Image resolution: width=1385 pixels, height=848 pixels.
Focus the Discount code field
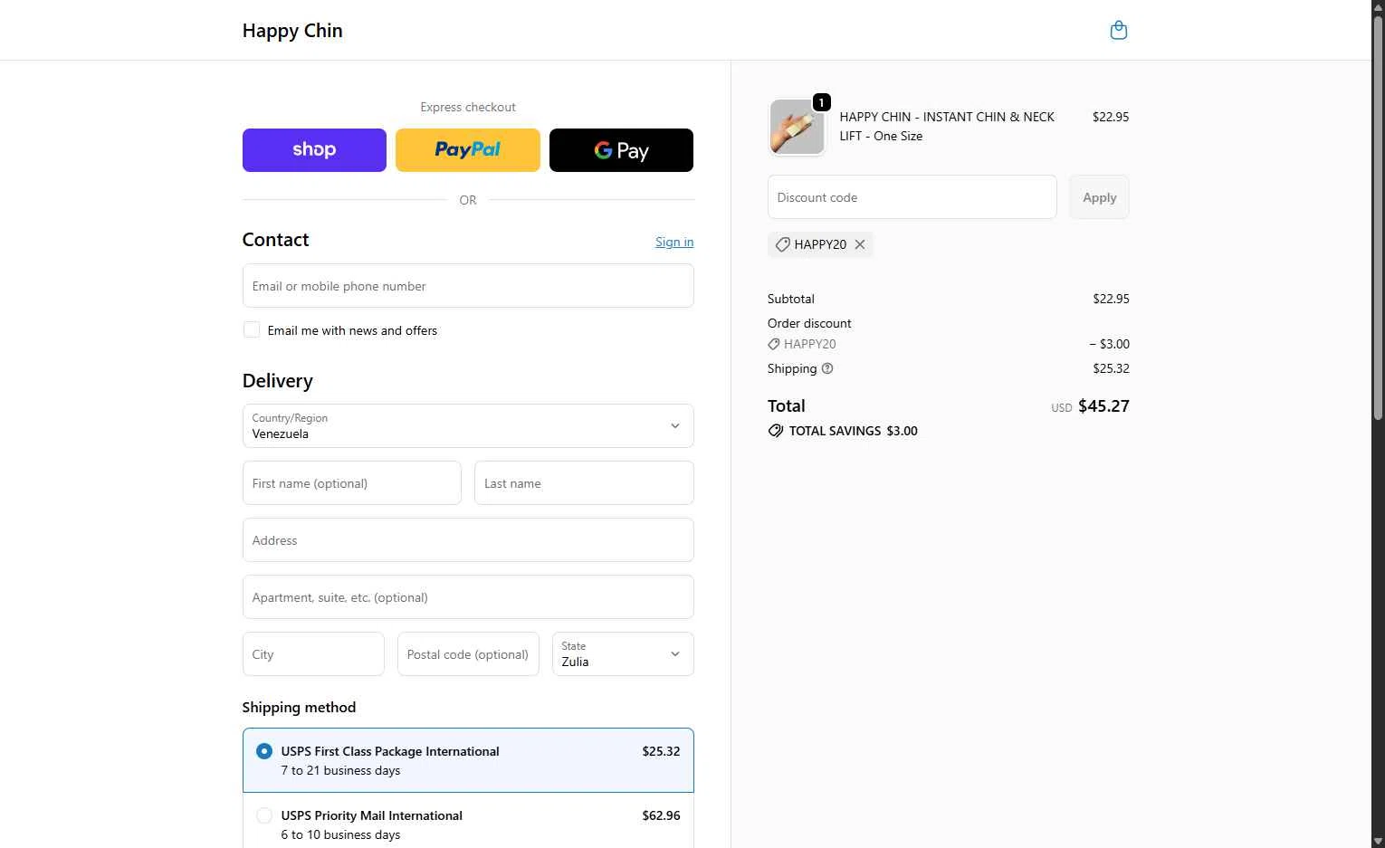click(x=912, y=197)
